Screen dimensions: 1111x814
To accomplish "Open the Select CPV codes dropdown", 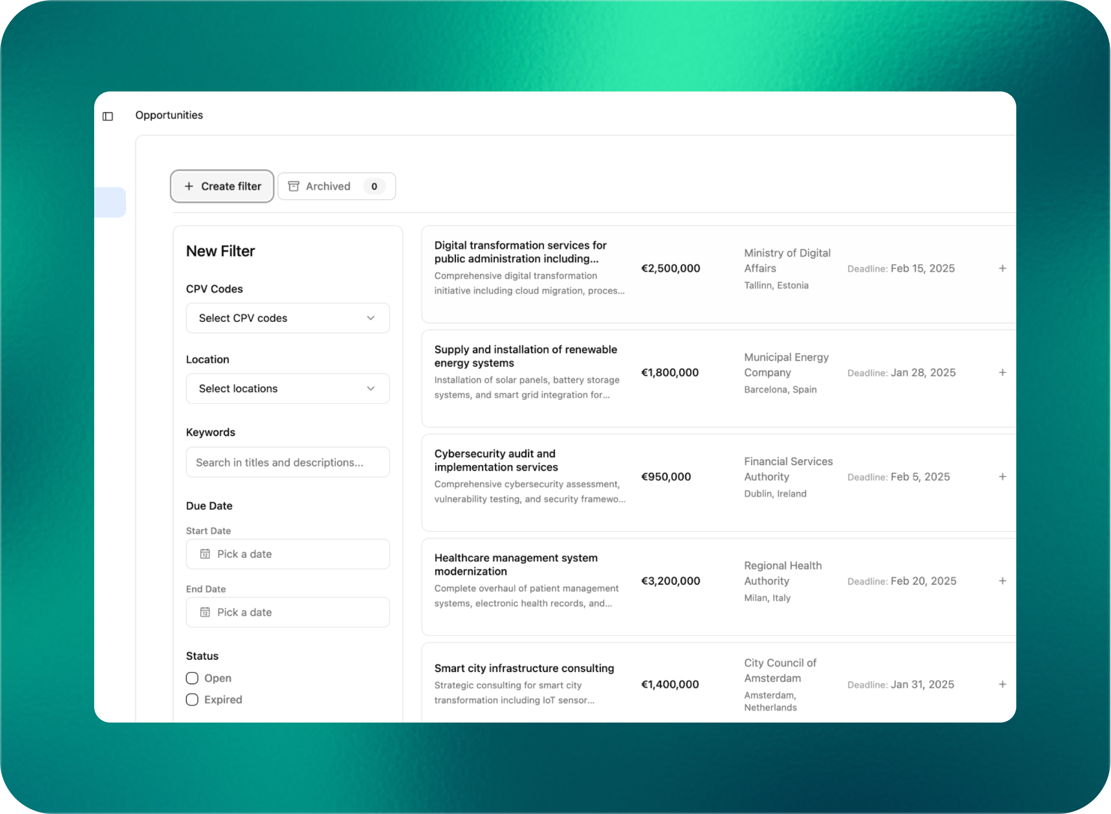I will 287,318.
